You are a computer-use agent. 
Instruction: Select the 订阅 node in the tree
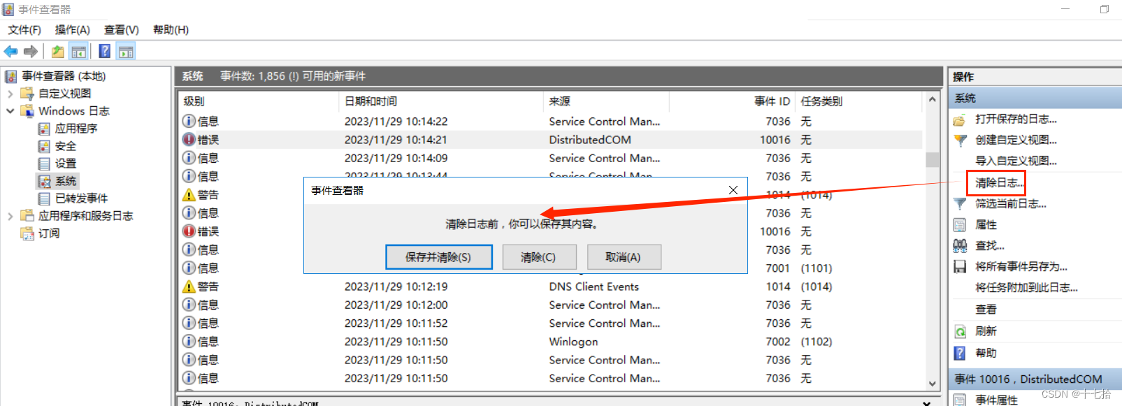click(49, 233)
